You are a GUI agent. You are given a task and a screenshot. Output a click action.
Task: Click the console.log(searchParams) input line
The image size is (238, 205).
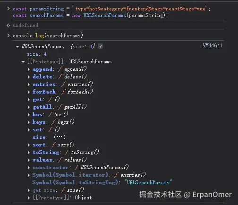pyautogui.click(x=48, y=35)
